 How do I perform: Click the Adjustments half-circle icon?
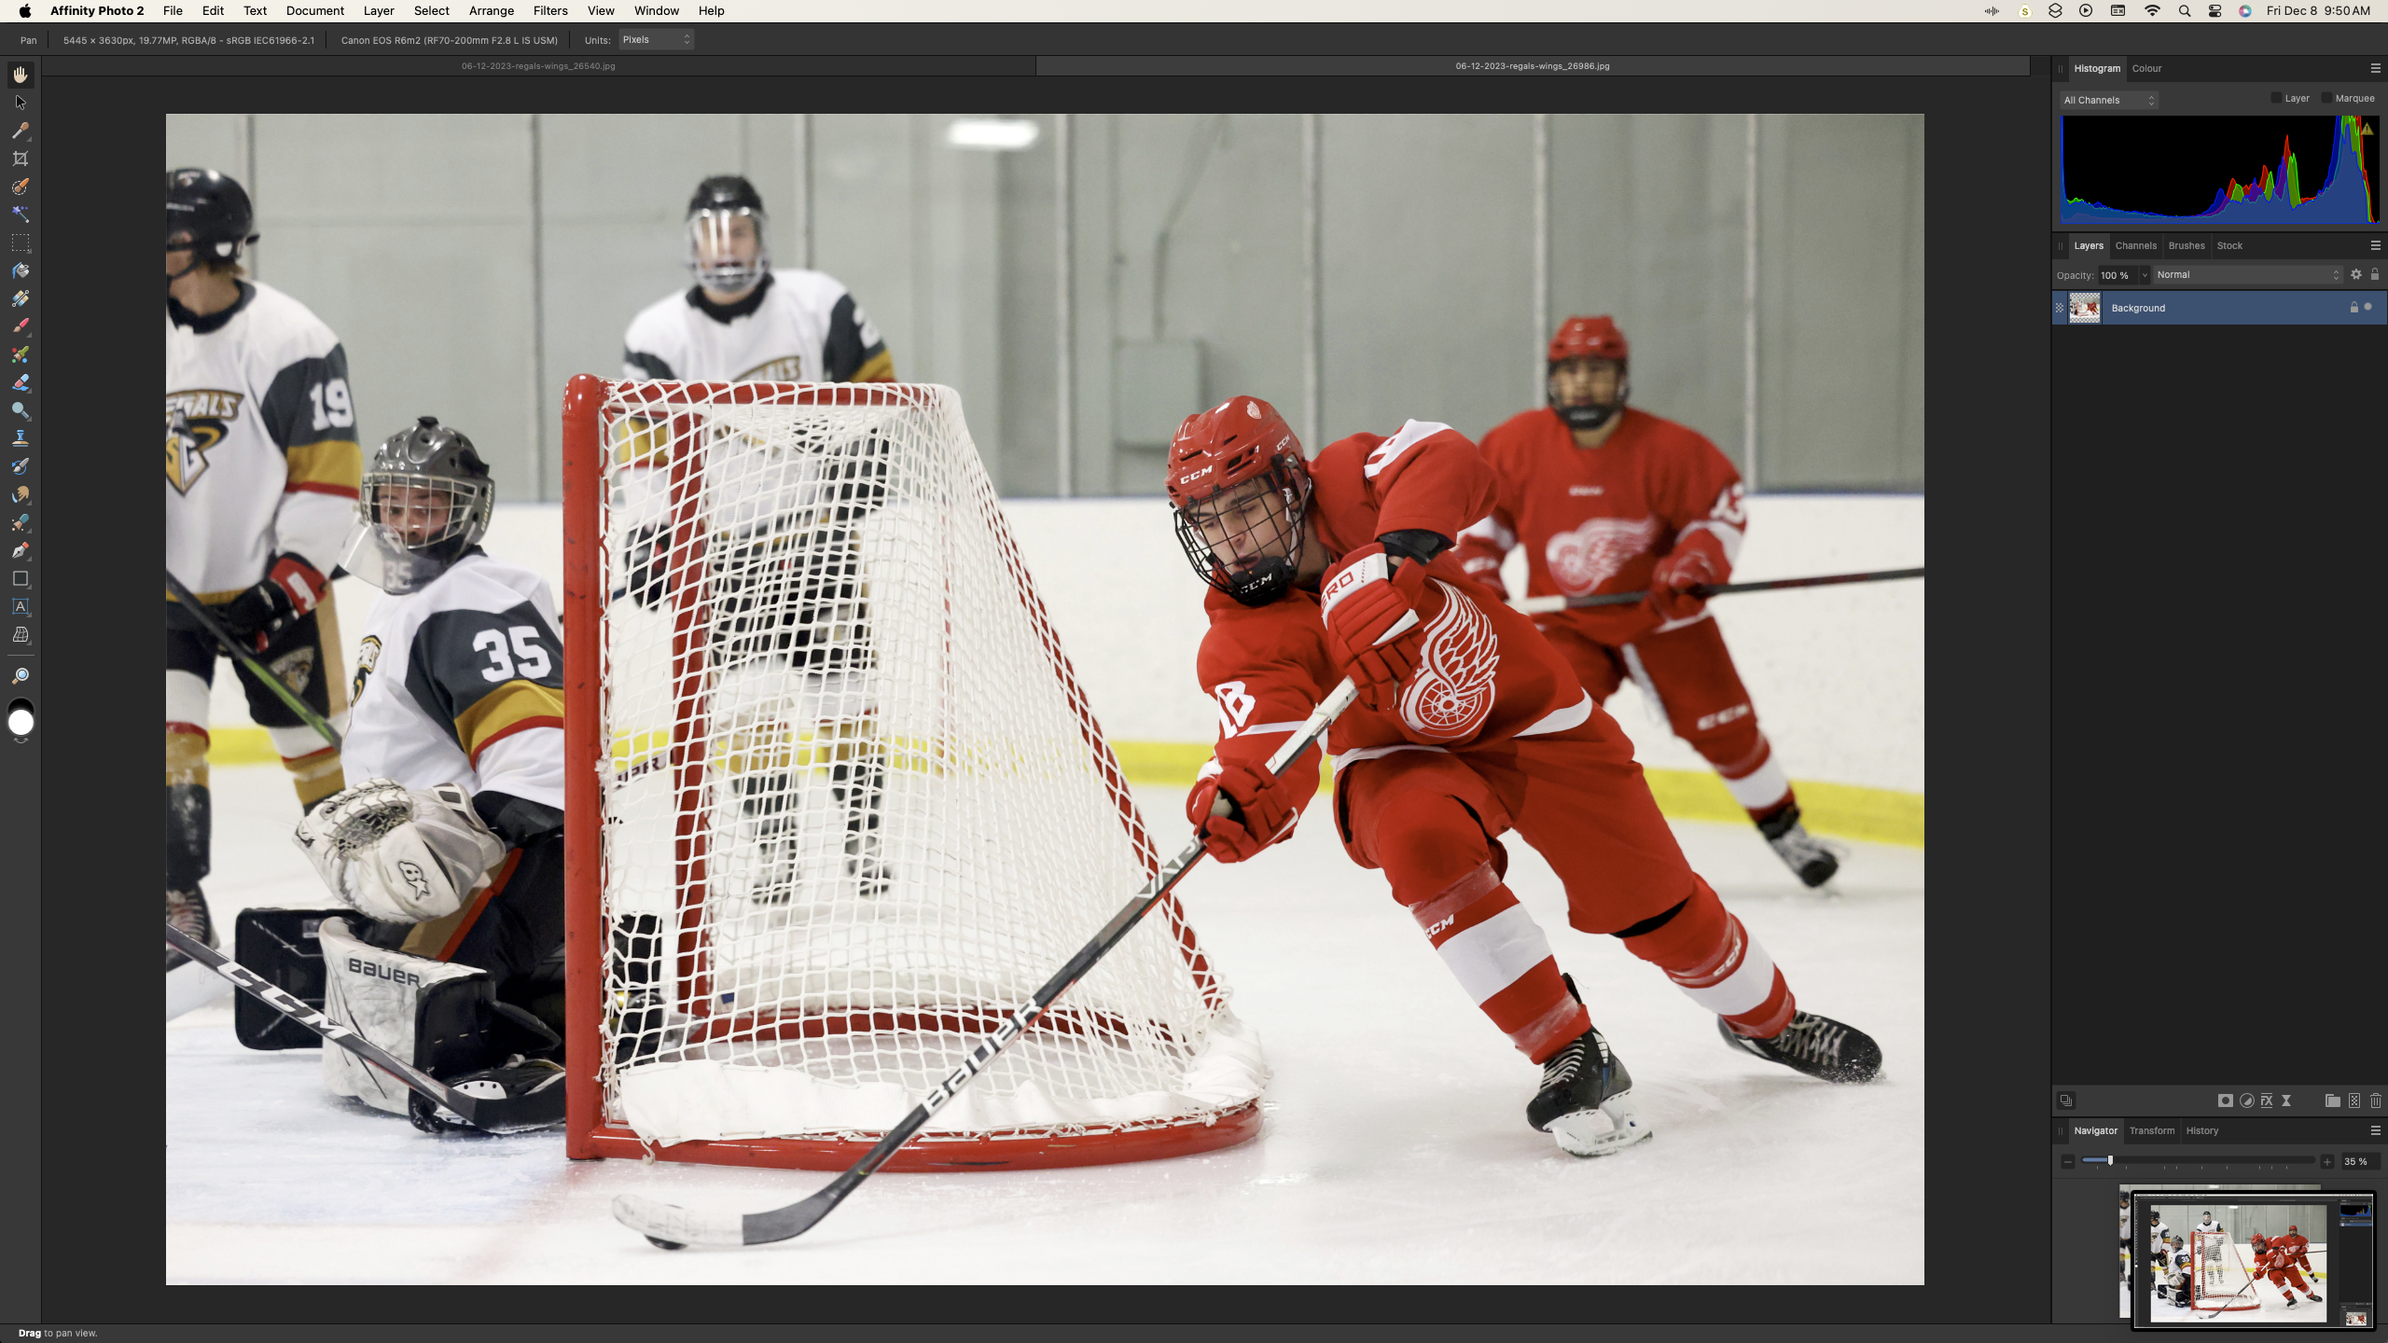coord(2246,1101)
